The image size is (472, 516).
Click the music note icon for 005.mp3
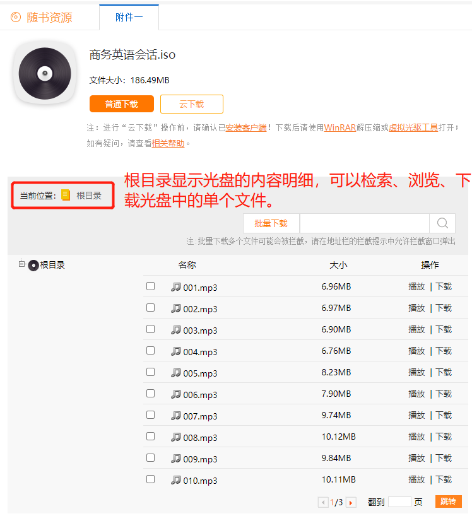pyautogui.click(x=176, y=373)
